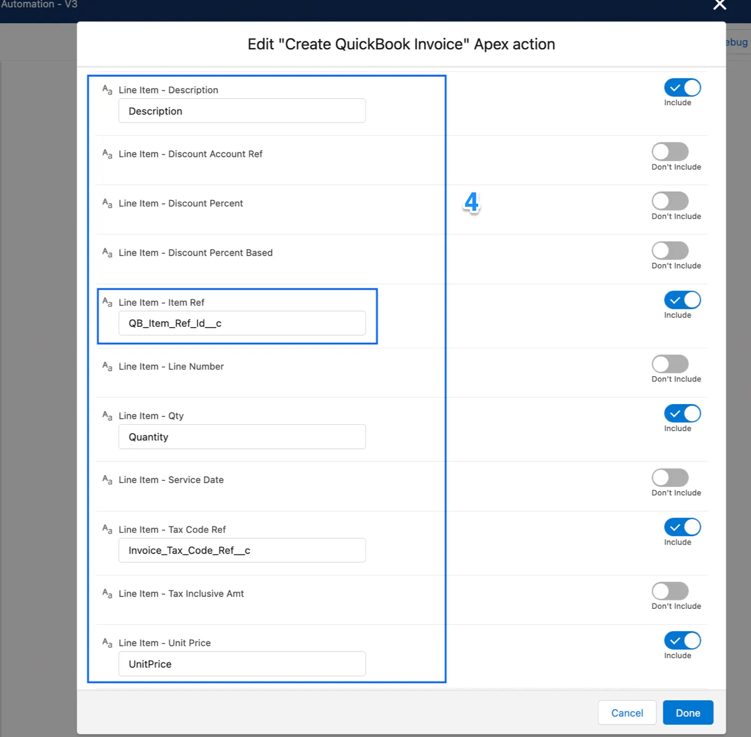
Task: Click the text type icon beside Discount Percent Based
Action: (107, 253)
